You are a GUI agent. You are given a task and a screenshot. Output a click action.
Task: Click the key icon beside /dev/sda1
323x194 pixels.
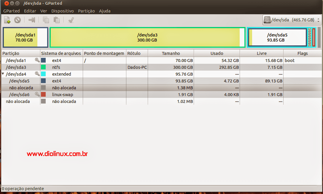(37, 60)
